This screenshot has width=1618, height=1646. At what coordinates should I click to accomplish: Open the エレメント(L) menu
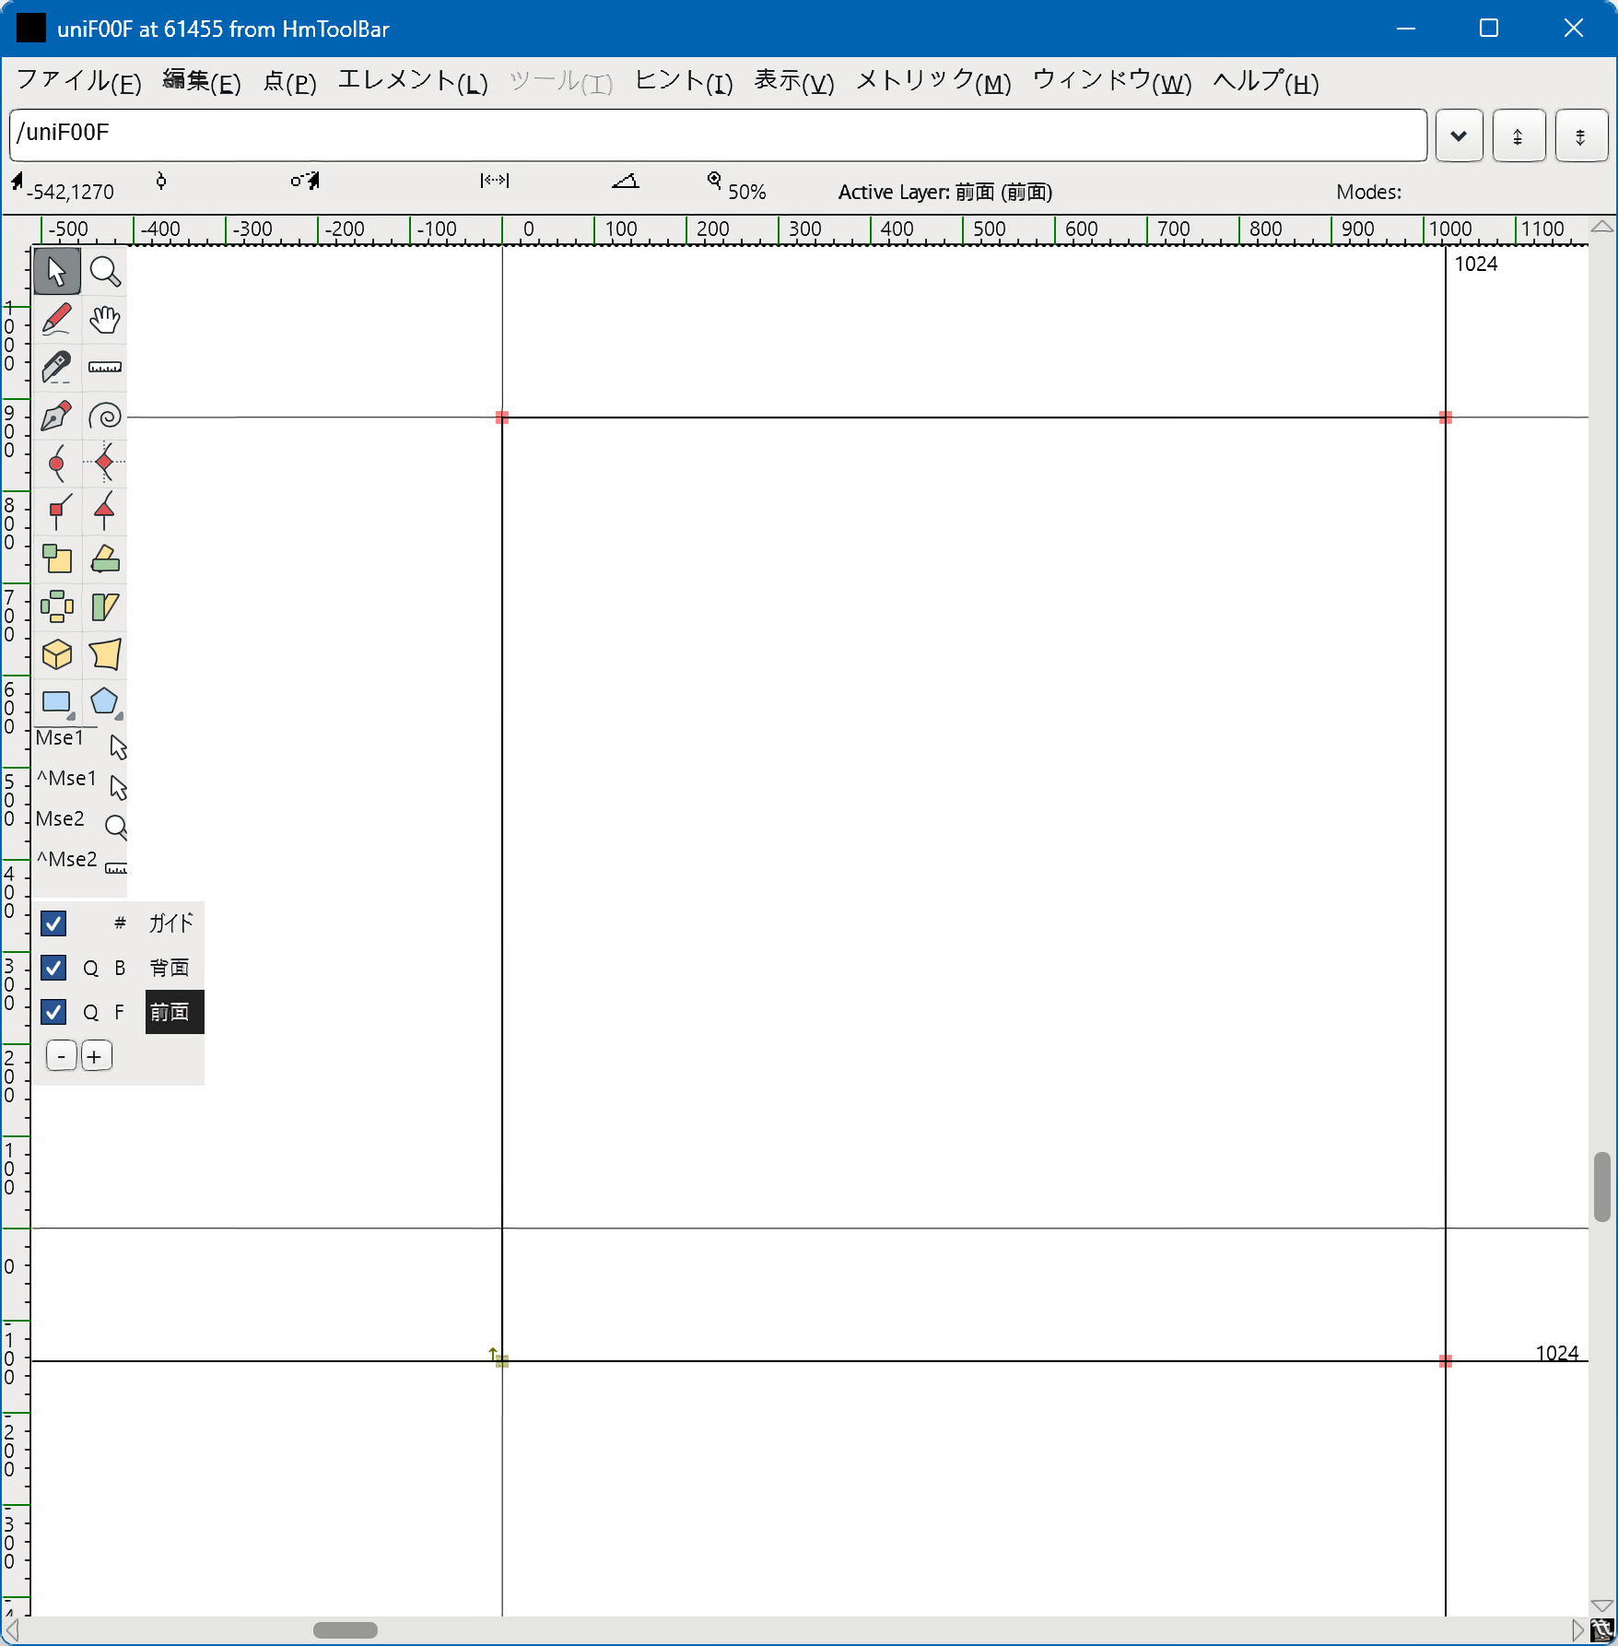tap(412, 82)
